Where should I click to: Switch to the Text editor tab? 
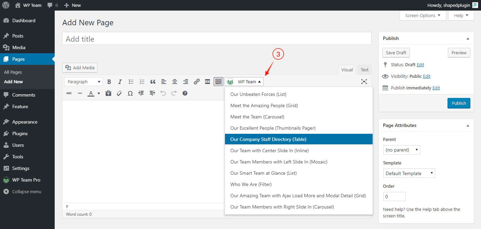pyautogui.click(x=364, y=70)
